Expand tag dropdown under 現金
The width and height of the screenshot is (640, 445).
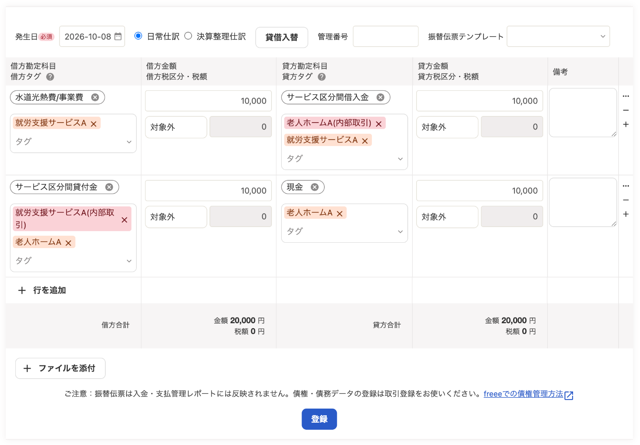(400, 232)
